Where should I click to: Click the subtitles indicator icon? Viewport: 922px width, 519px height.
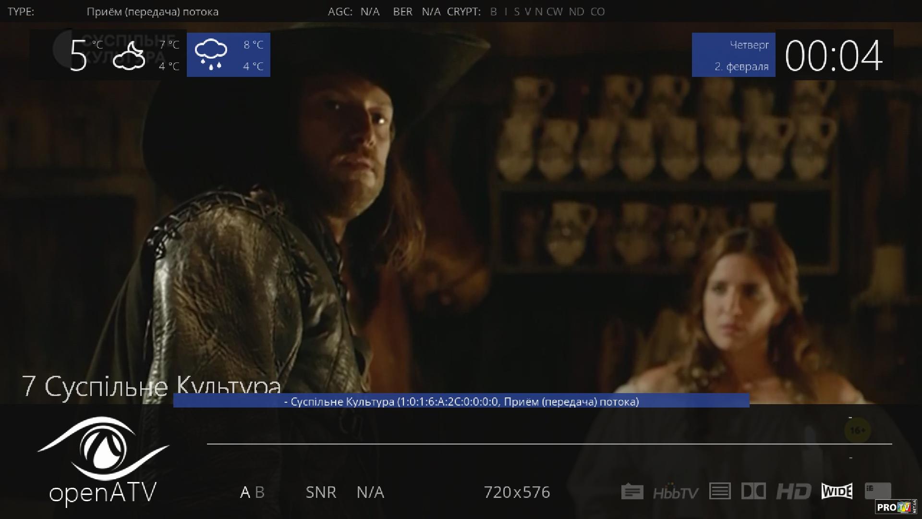coord(632,492)
